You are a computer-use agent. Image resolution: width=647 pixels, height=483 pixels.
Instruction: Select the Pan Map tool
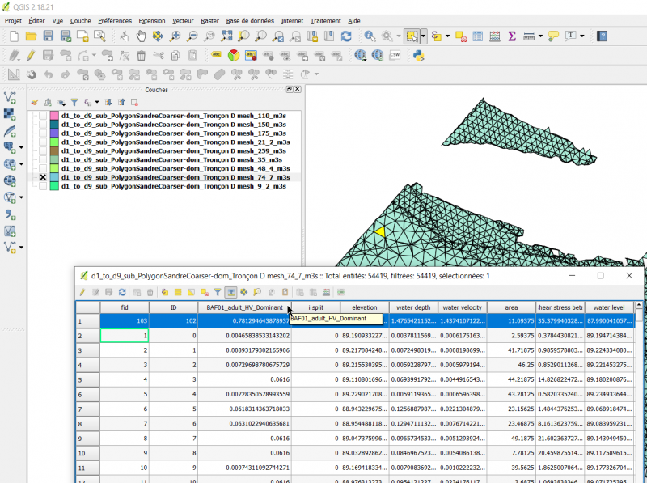(139, 36)
